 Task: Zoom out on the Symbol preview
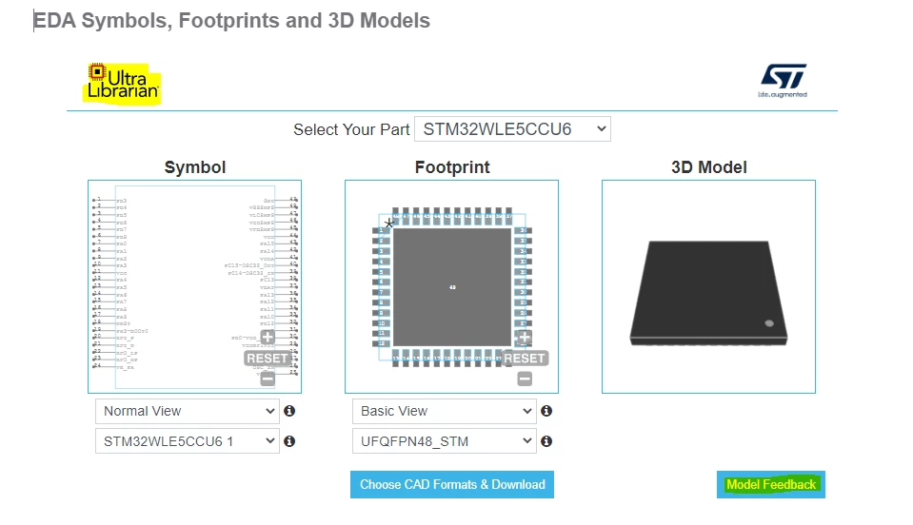pos(268,379)
